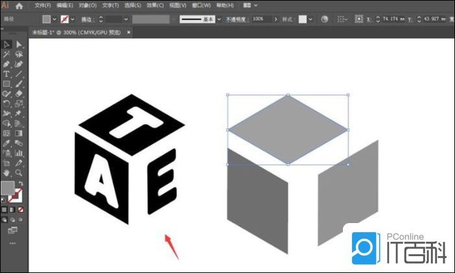
Task: Open the 对象(O) menu
Action: pos(88,6)
